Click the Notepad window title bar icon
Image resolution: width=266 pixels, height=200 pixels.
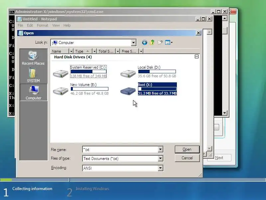20,19
